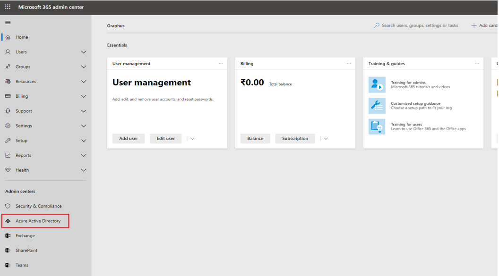Click the Users label in navigation
499x276 pixels.
tap(21, 52)
